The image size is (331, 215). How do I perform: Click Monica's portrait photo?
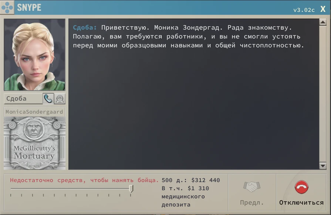click(35, 54)
